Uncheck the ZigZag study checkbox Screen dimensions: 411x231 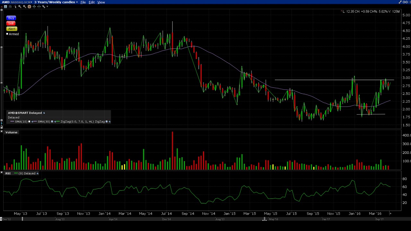[x=107, y=122]
